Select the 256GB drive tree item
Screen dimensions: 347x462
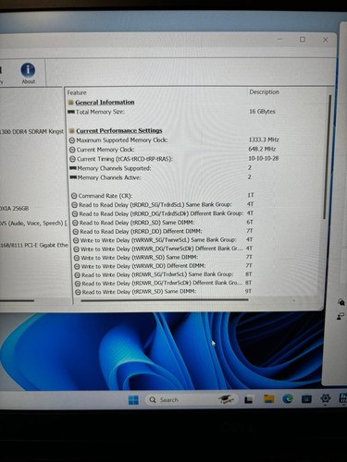click(x=14, y=209)
